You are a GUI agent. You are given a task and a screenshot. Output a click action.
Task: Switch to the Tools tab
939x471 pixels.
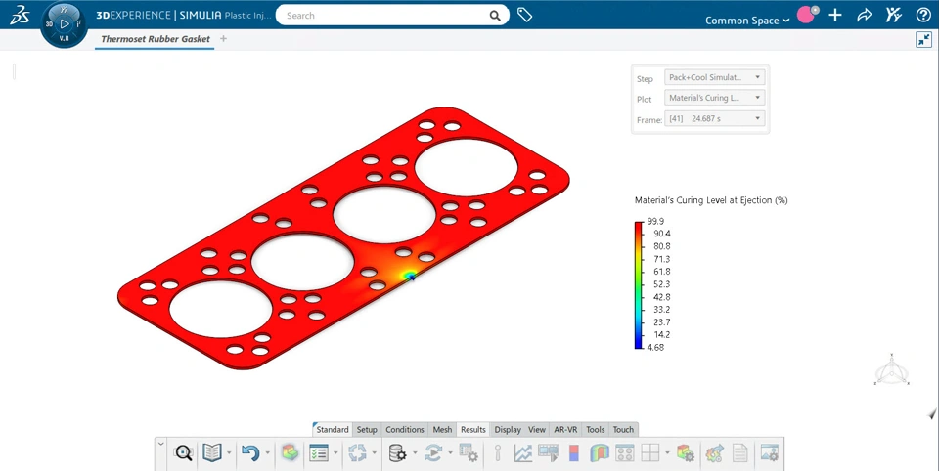596,430
